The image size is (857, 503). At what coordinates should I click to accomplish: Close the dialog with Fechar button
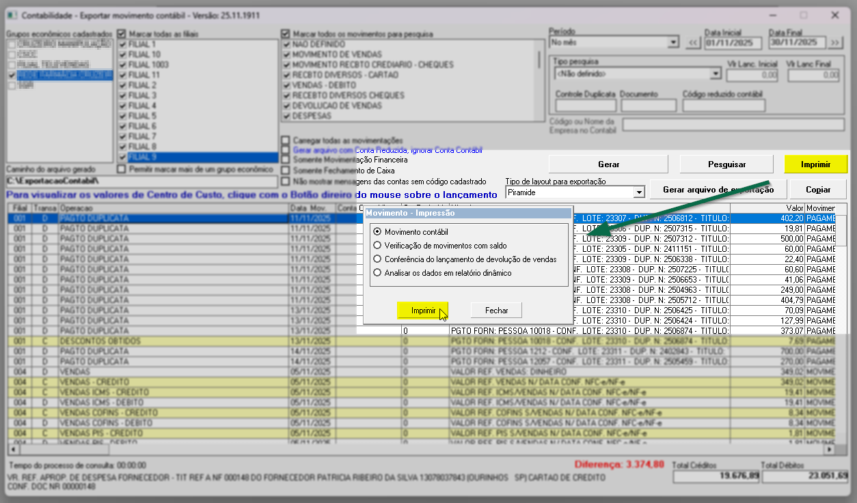496,311
